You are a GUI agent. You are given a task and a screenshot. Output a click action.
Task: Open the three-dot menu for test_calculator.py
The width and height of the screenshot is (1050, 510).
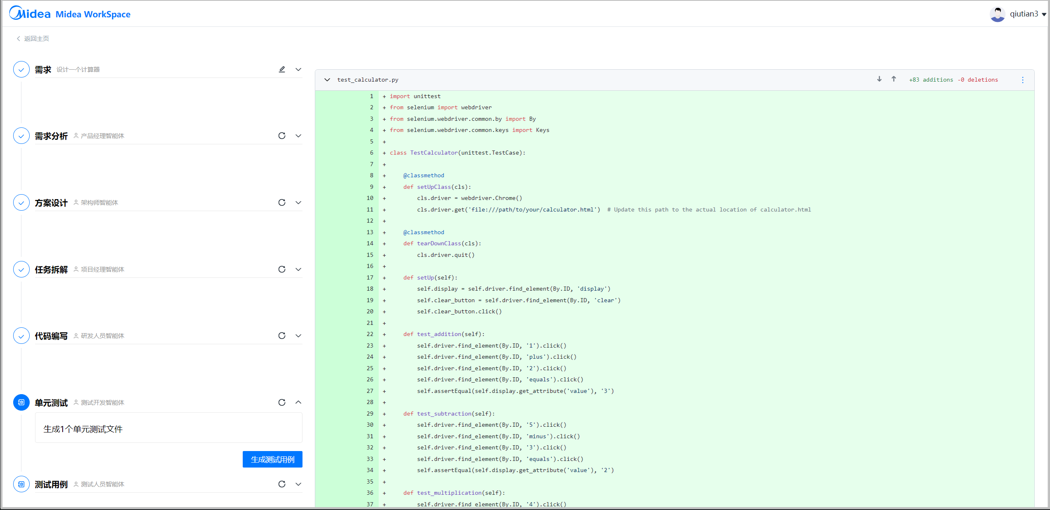(x=1023, y=80)
